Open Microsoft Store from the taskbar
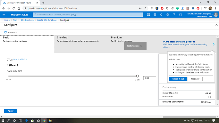The image size is (219, 123). (x=32, y=121)
